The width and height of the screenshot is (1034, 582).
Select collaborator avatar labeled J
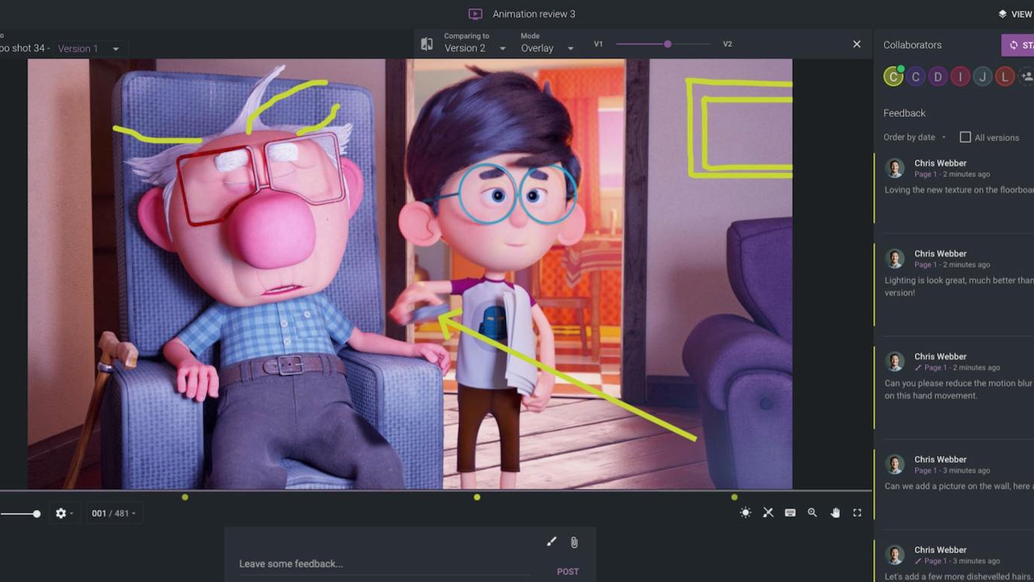(982, 77)
